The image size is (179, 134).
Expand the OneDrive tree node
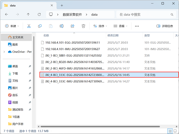point(4,52)
